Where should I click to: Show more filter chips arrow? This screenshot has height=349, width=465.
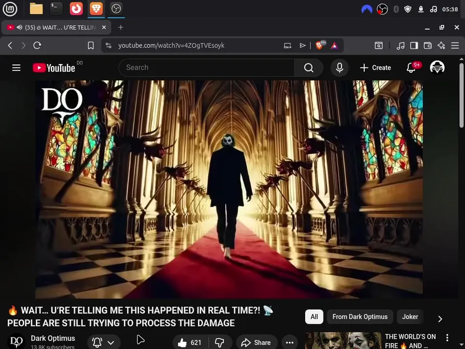pos(440,319)
